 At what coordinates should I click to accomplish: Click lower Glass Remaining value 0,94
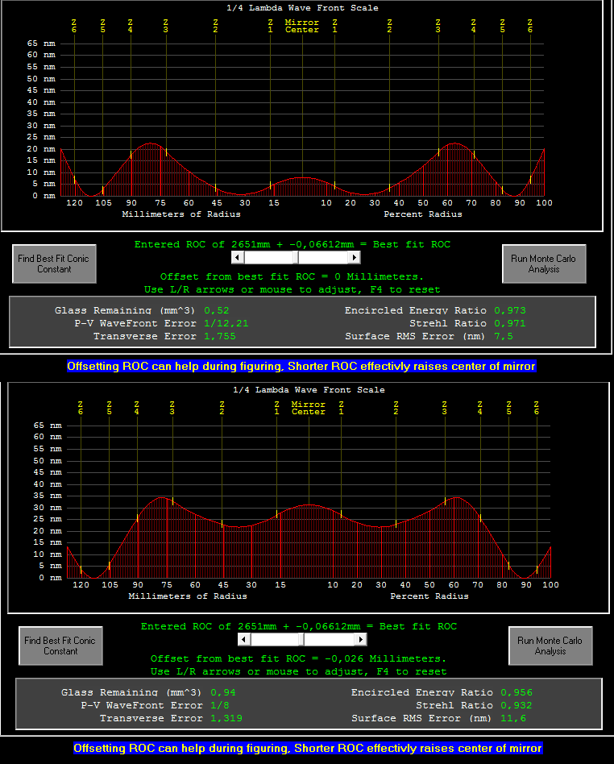222,692
